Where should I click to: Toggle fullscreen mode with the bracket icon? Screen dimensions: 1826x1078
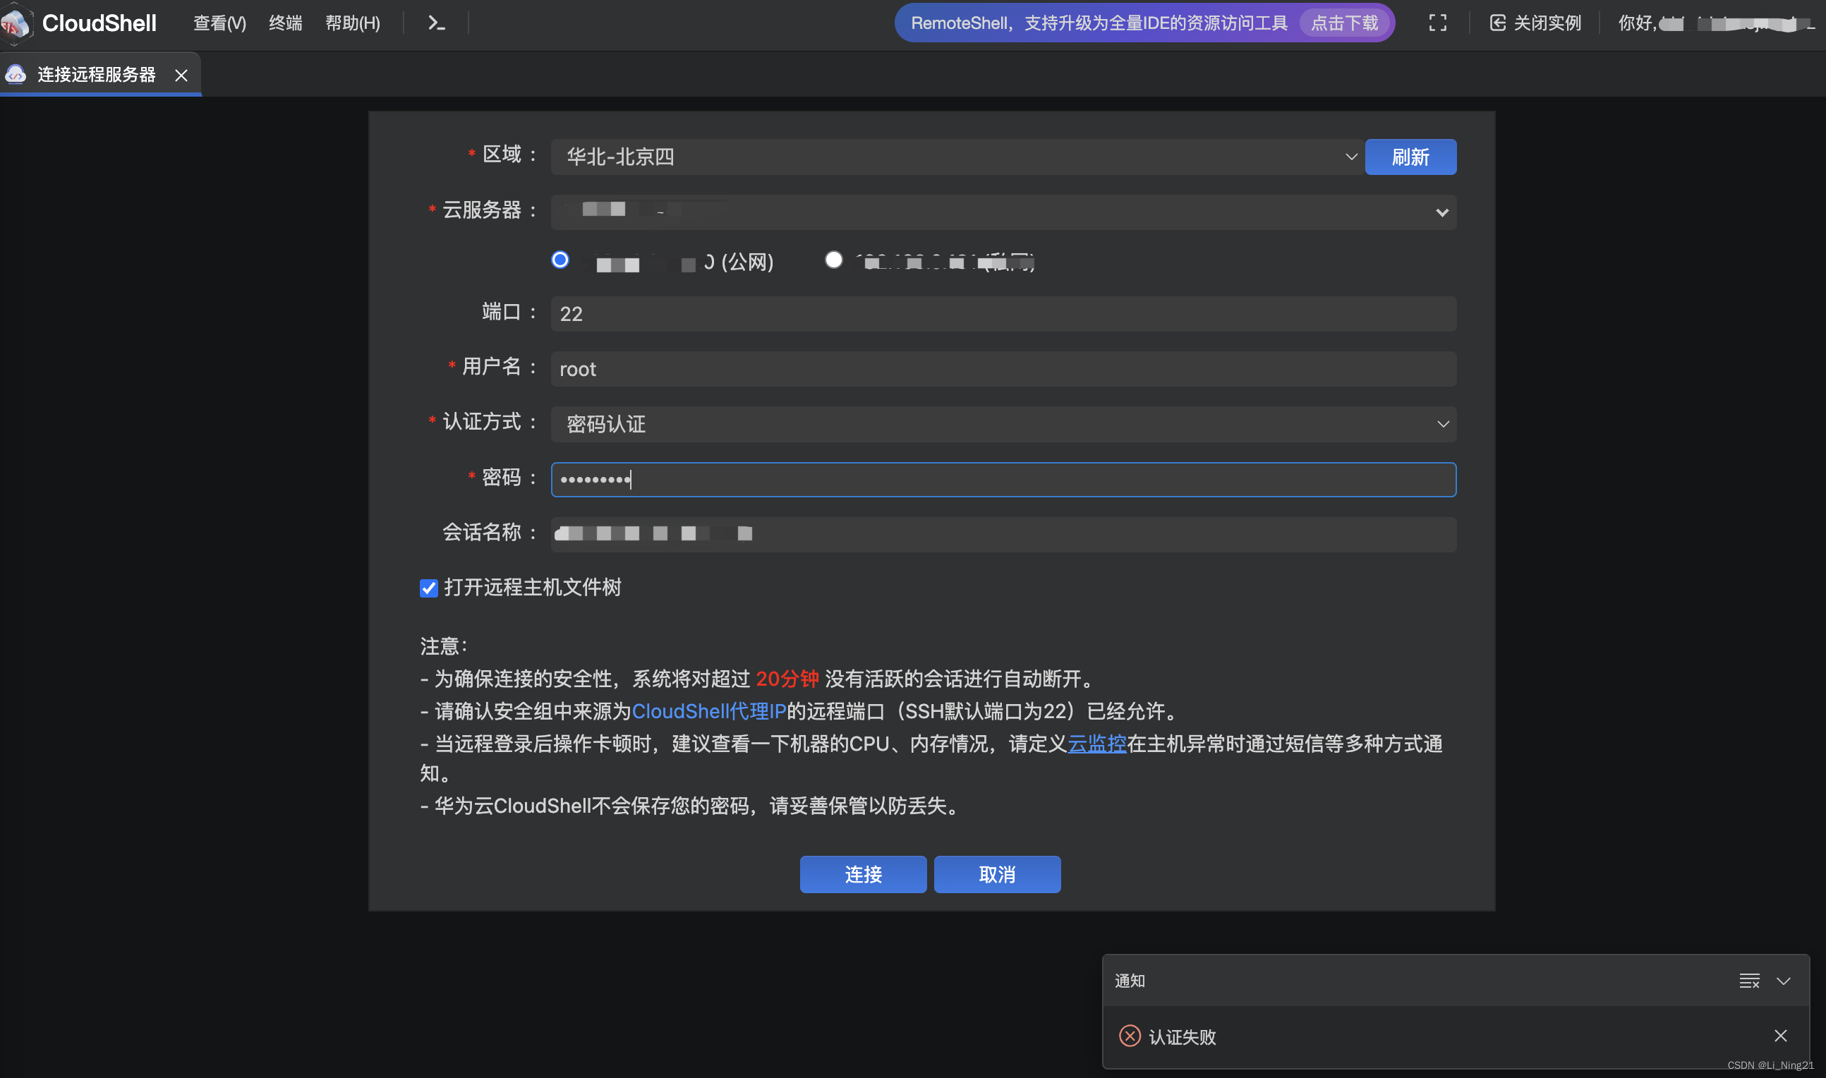click(1437, 23)
